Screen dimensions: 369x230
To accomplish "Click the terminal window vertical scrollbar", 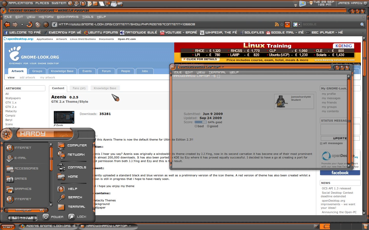I will tap(349, 121).
